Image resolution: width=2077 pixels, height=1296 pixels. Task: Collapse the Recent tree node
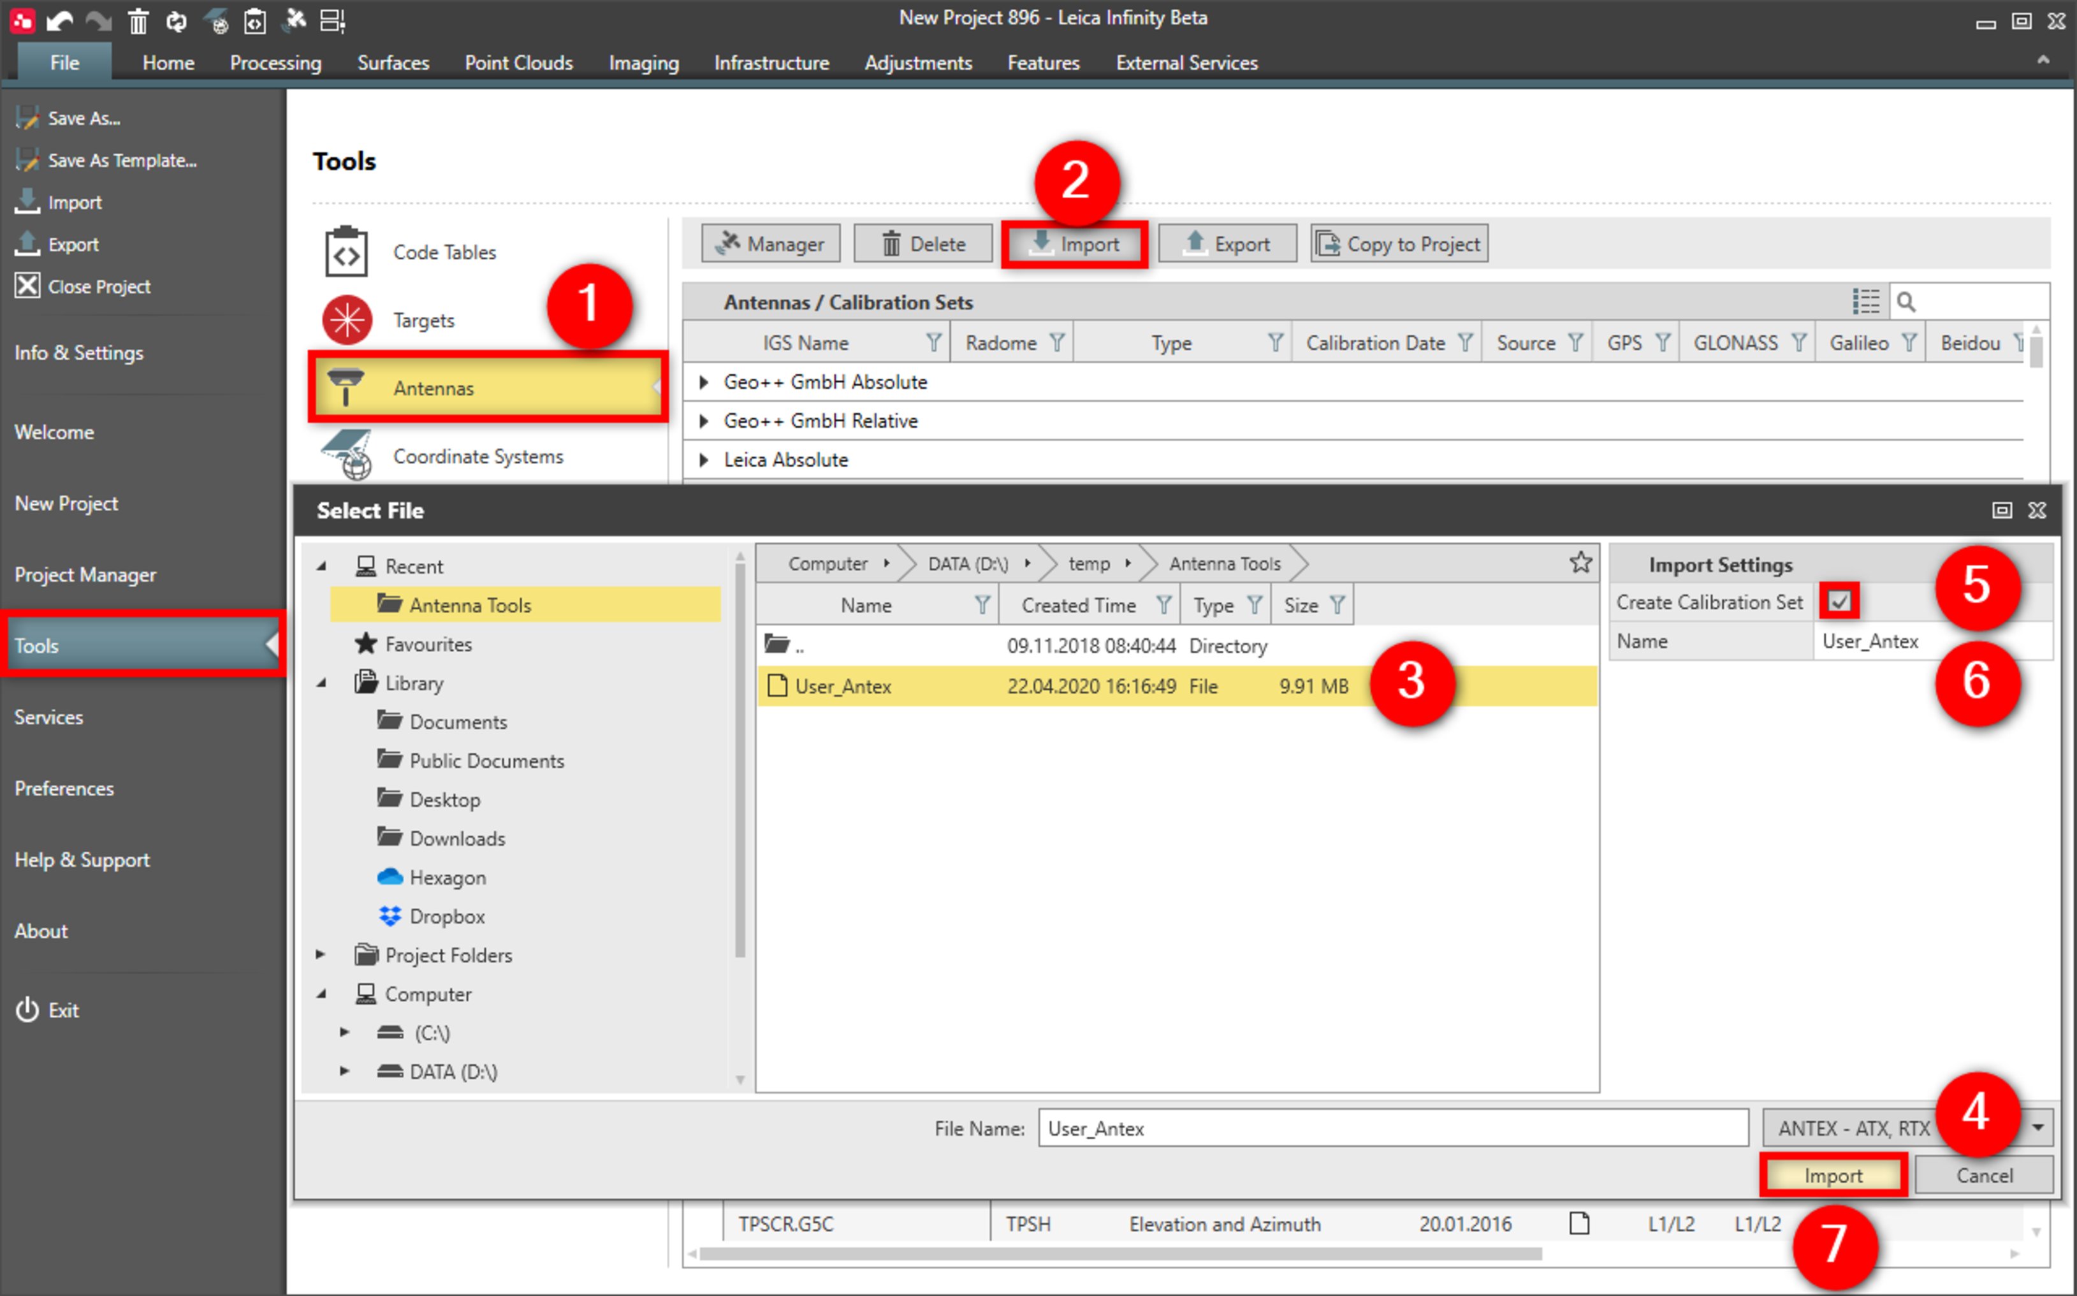[x=323, y=565]
